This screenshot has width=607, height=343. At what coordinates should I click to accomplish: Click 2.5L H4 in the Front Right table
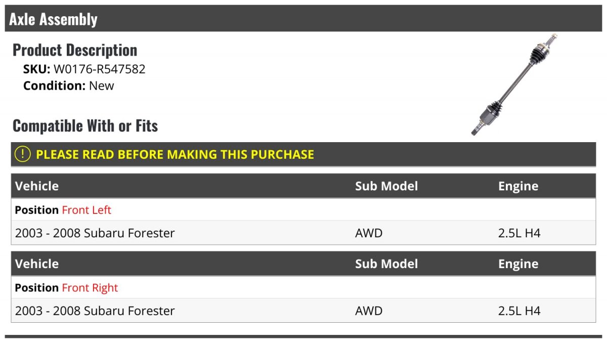pos(519,311)
